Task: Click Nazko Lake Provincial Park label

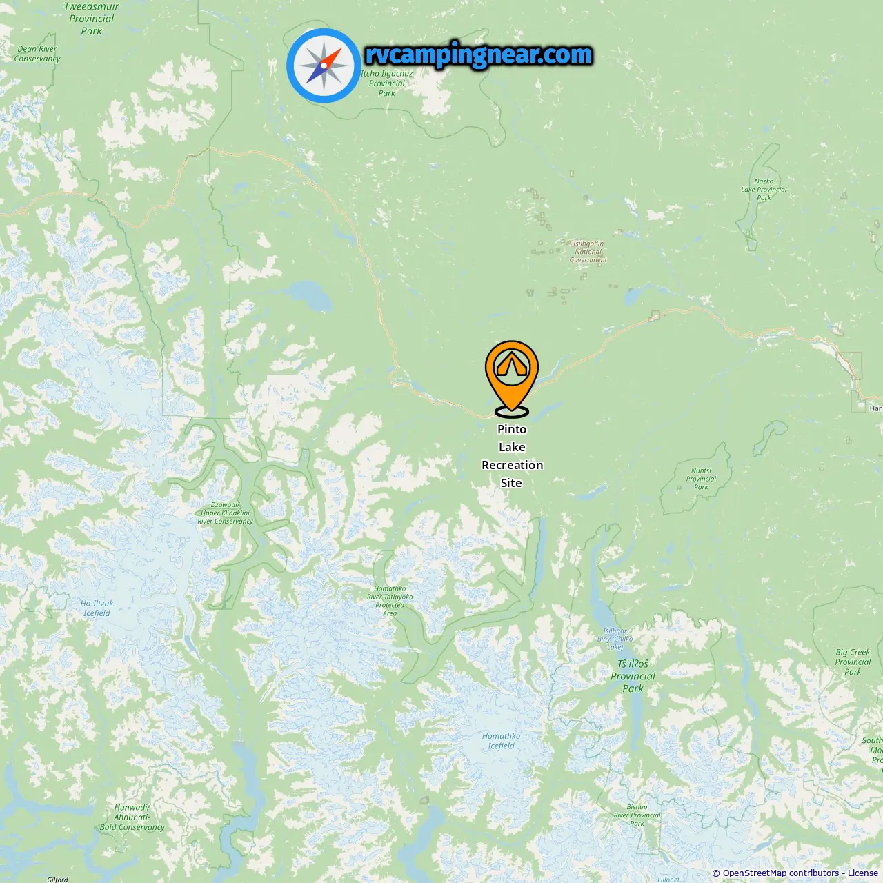Action: click(764, 190)
